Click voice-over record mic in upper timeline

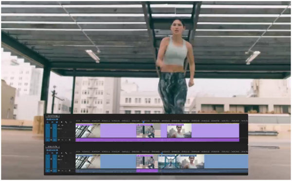(x=70, y=140)
